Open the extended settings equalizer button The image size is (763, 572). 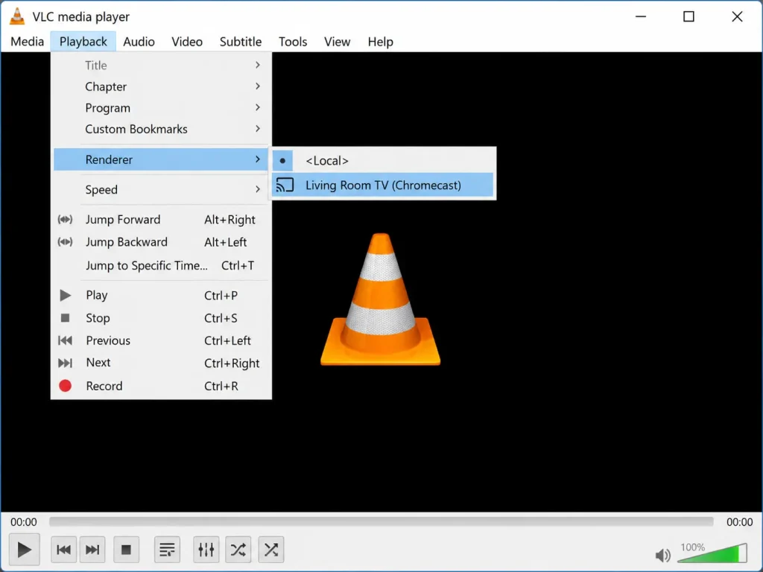[x=206, y=550]
